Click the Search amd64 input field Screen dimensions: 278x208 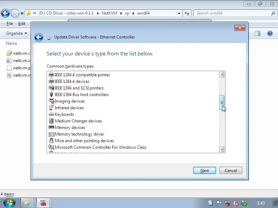232,13
